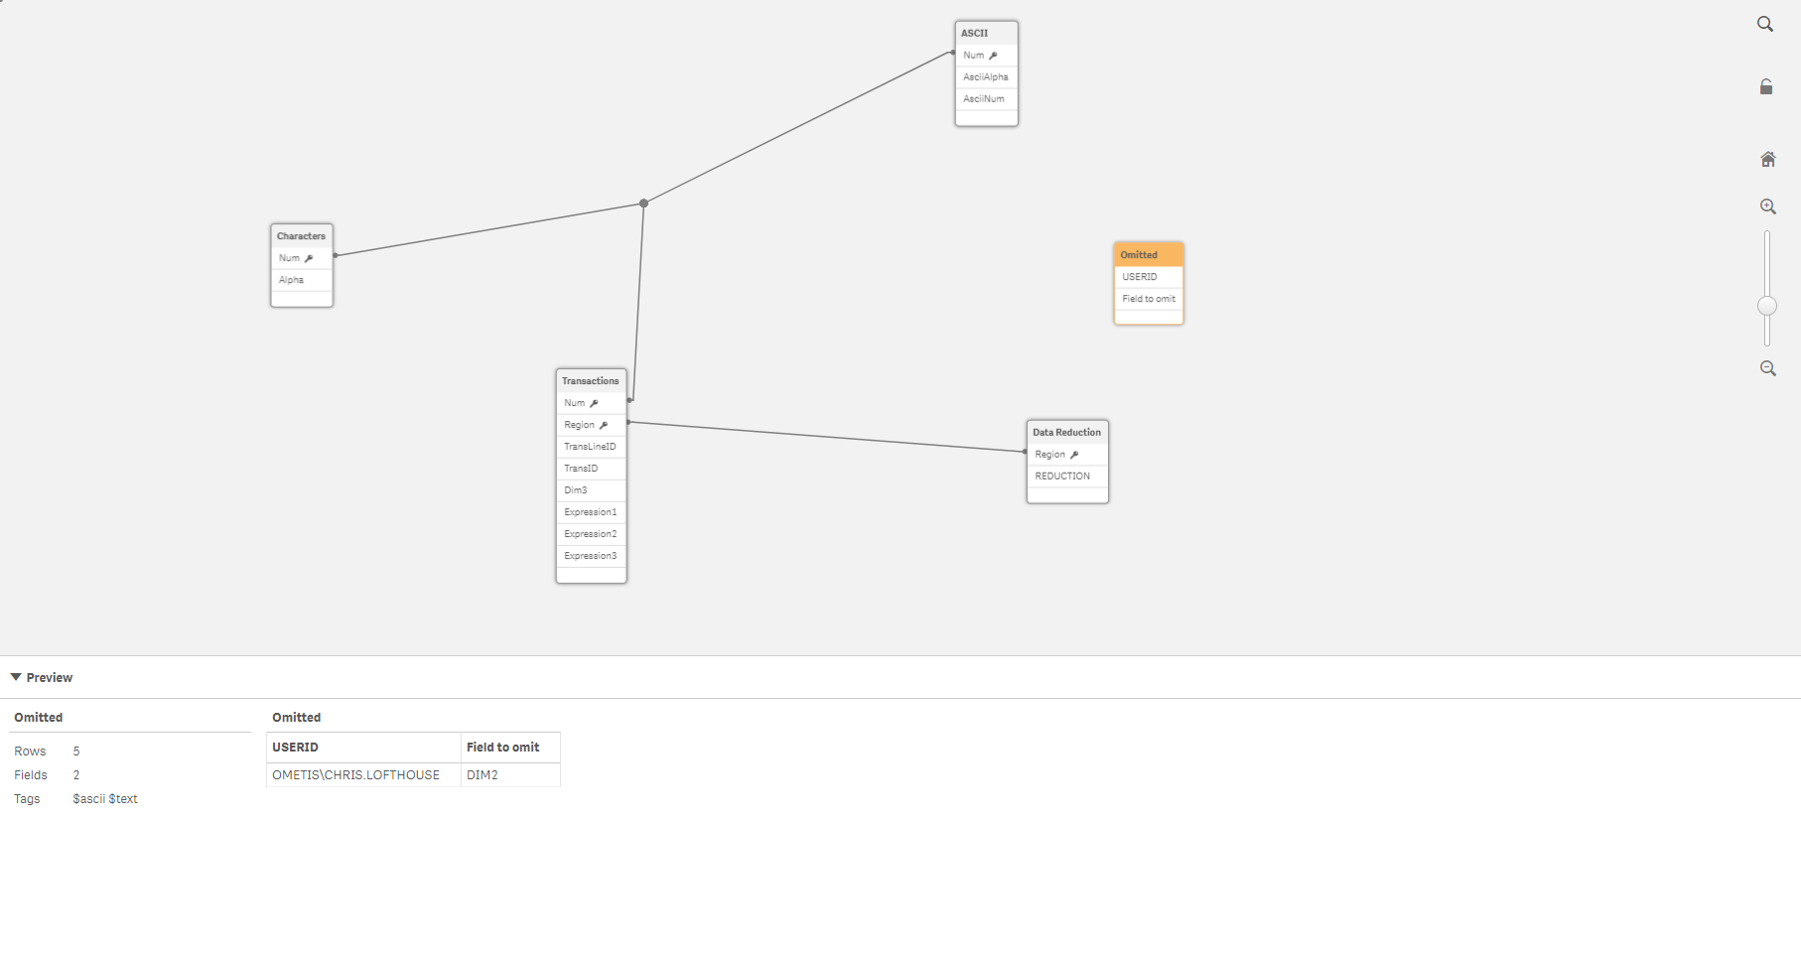The width and height of the screenshot is (1801, 958).
Task: Select the Transactions table header
Action: [x=590, y=380]
